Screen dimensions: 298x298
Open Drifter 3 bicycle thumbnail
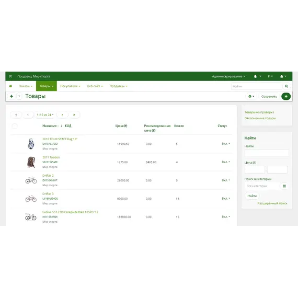(x=31, y=199)
